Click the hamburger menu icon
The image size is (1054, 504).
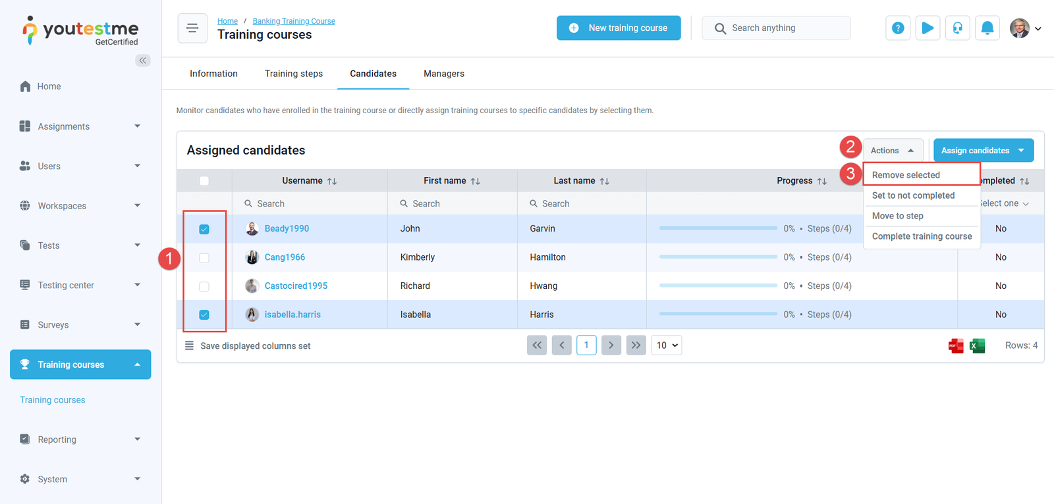pyautogui.click(x=192, y=28)
